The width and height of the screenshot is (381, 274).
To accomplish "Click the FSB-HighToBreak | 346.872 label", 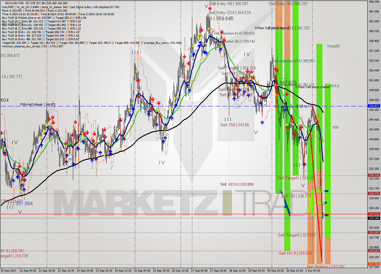I will click(x=38, y=105).
